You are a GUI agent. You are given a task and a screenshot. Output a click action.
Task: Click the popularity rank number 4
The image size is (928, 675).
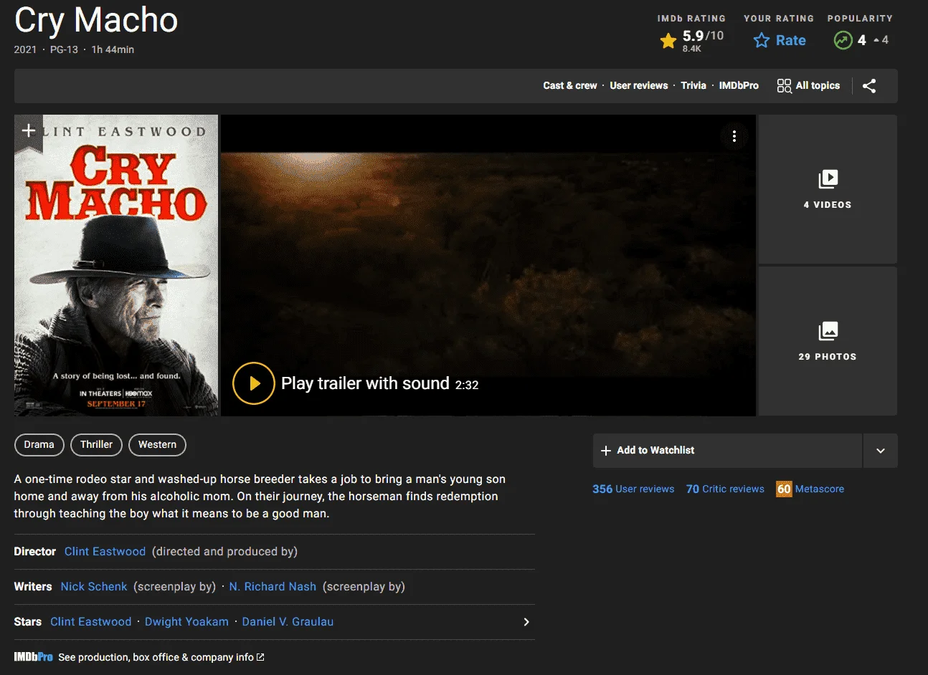point(861,40)
